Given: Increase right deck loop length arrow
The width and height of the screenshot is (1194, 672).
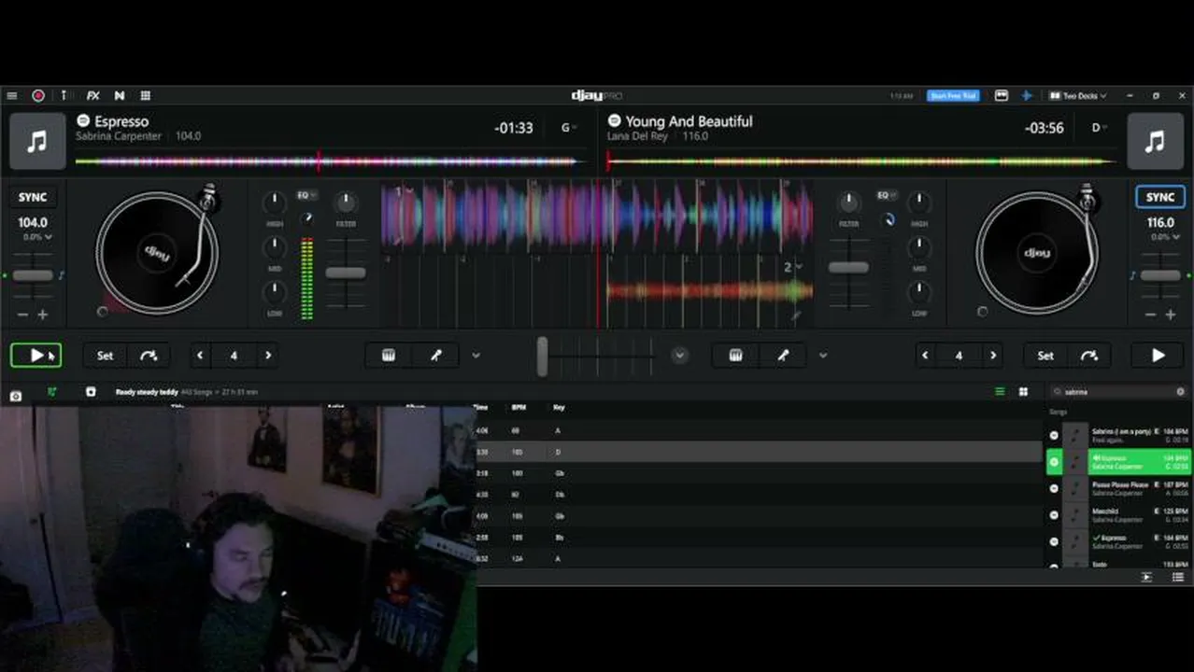Looking at the screenshot, I should [993, 355].
